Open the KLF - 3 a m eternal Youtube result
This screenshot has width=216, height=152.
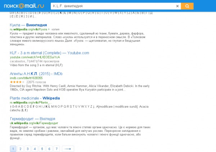[x=49, y=53]
